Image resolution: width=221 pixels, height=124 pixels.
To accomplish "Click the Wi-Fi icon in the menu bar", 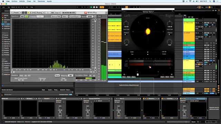I will click(190, 1).
